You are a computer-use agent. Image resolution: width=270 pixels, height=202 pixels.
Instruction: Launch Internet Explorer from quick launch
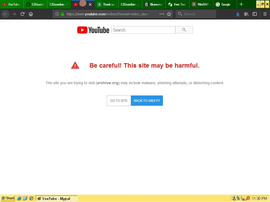tap(19, 198)
